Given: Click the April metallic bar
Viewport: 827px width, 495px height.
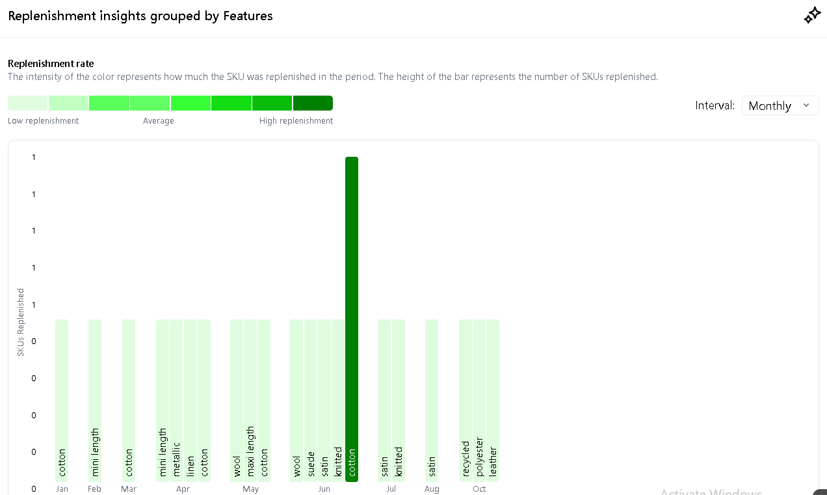Looking at the screenshot, I should pos(176,400).
